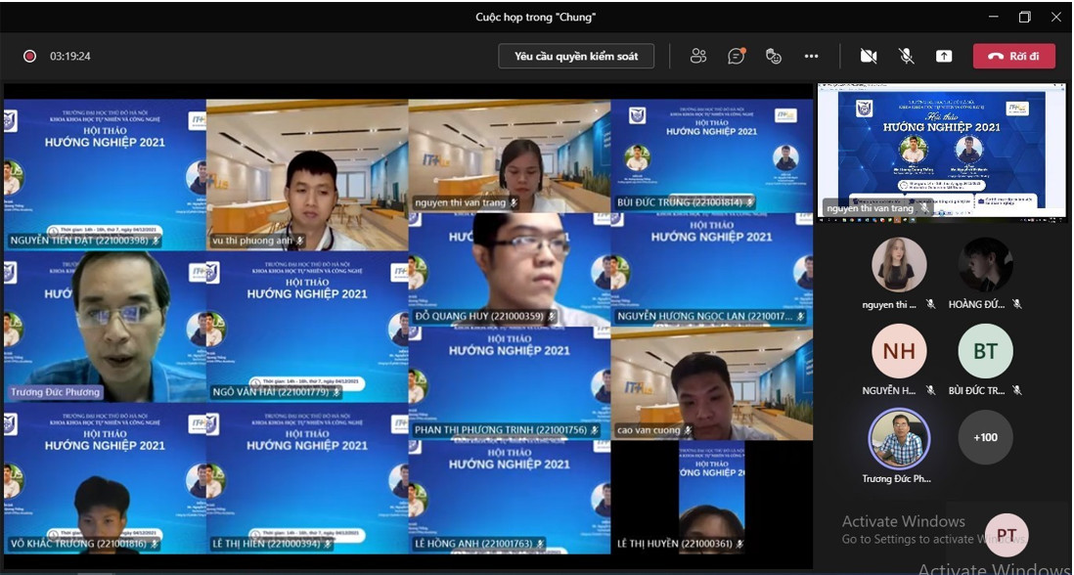
Task: Open the participants list icon
Action: (x=697, y=57)
